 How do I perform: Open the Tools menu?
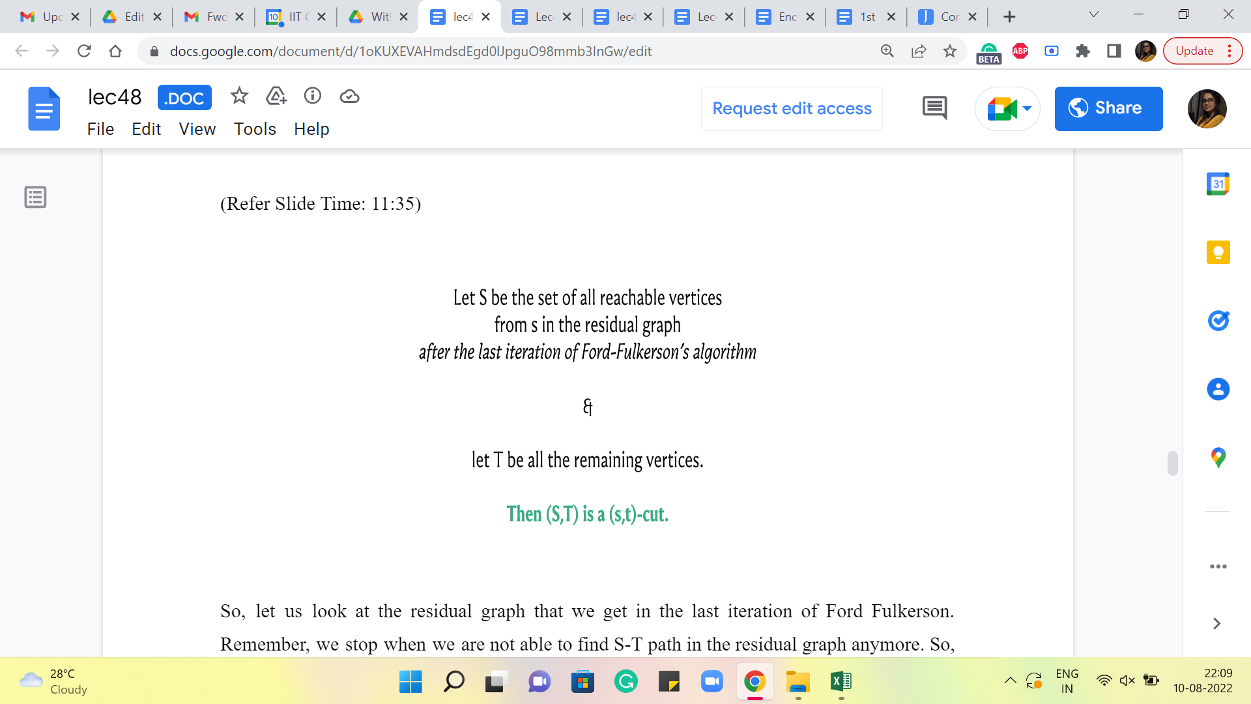coord(255,129)
